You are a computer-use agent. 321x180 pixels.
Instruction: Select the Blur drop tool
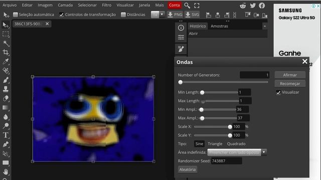click(6, 116)
